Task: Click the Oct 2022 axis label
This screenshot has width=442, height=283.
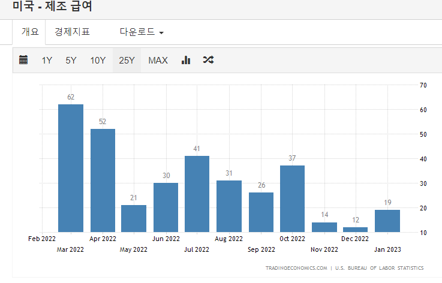Action: [x=292, y=239]
